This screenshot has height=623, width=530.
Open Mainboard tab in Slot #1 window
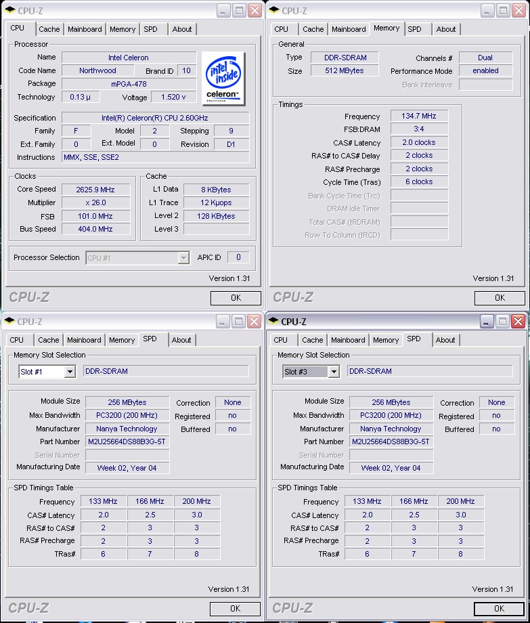(84, 340)
